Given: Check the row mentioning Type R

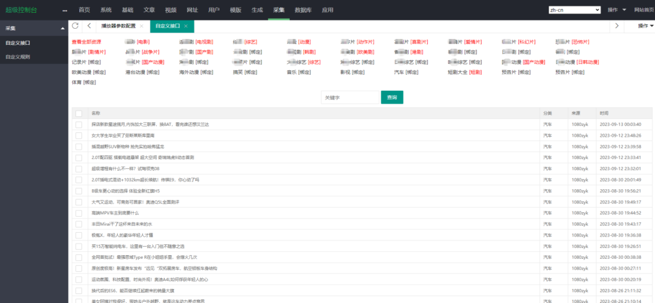Looking at the screenshot, I should (x=79, y=257).
